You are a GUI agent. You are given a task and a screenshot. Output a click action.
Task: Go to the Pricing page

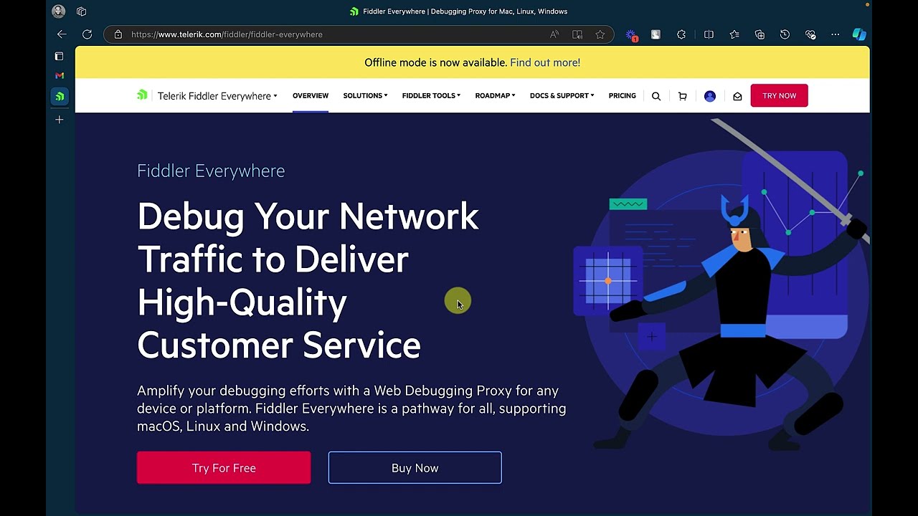pos(622,95)
